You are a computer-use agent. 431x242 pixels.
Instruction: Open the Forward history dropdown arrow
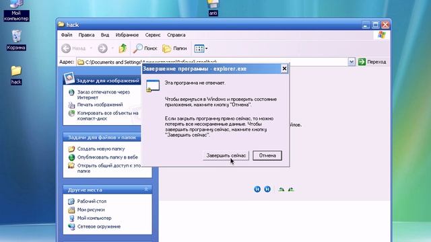112,48
